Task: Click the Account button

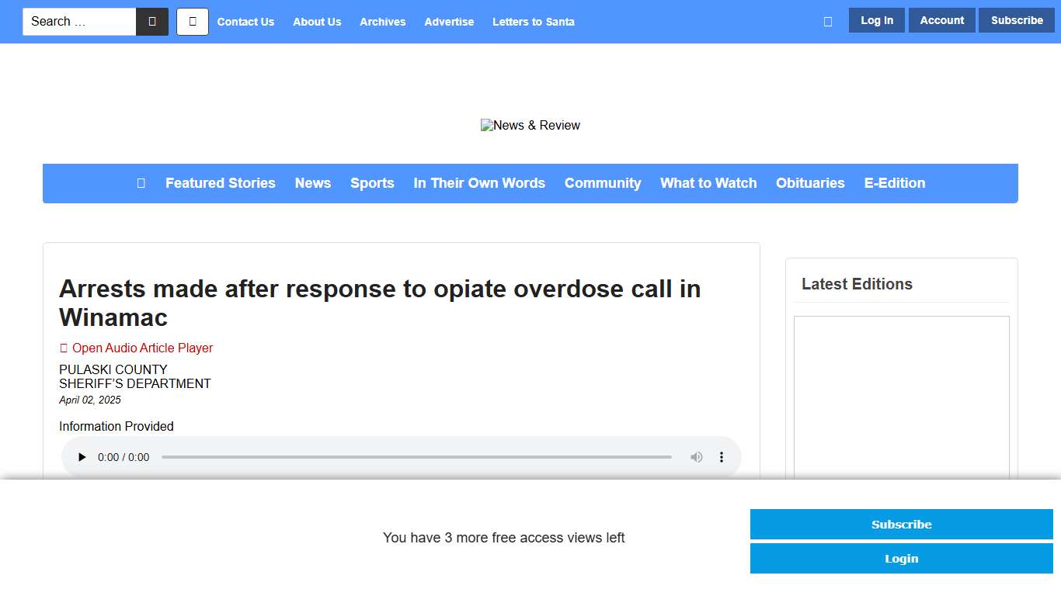Action: click(x=941, y=20)
